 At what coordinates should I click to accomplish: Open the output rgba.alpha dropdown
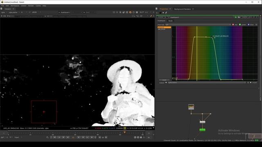pyautogui.click(x=207, y=82)
